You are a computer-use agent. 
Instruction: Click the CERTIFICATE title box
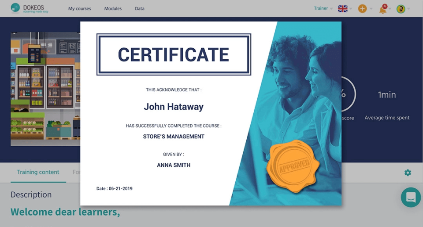pos(174,54)
